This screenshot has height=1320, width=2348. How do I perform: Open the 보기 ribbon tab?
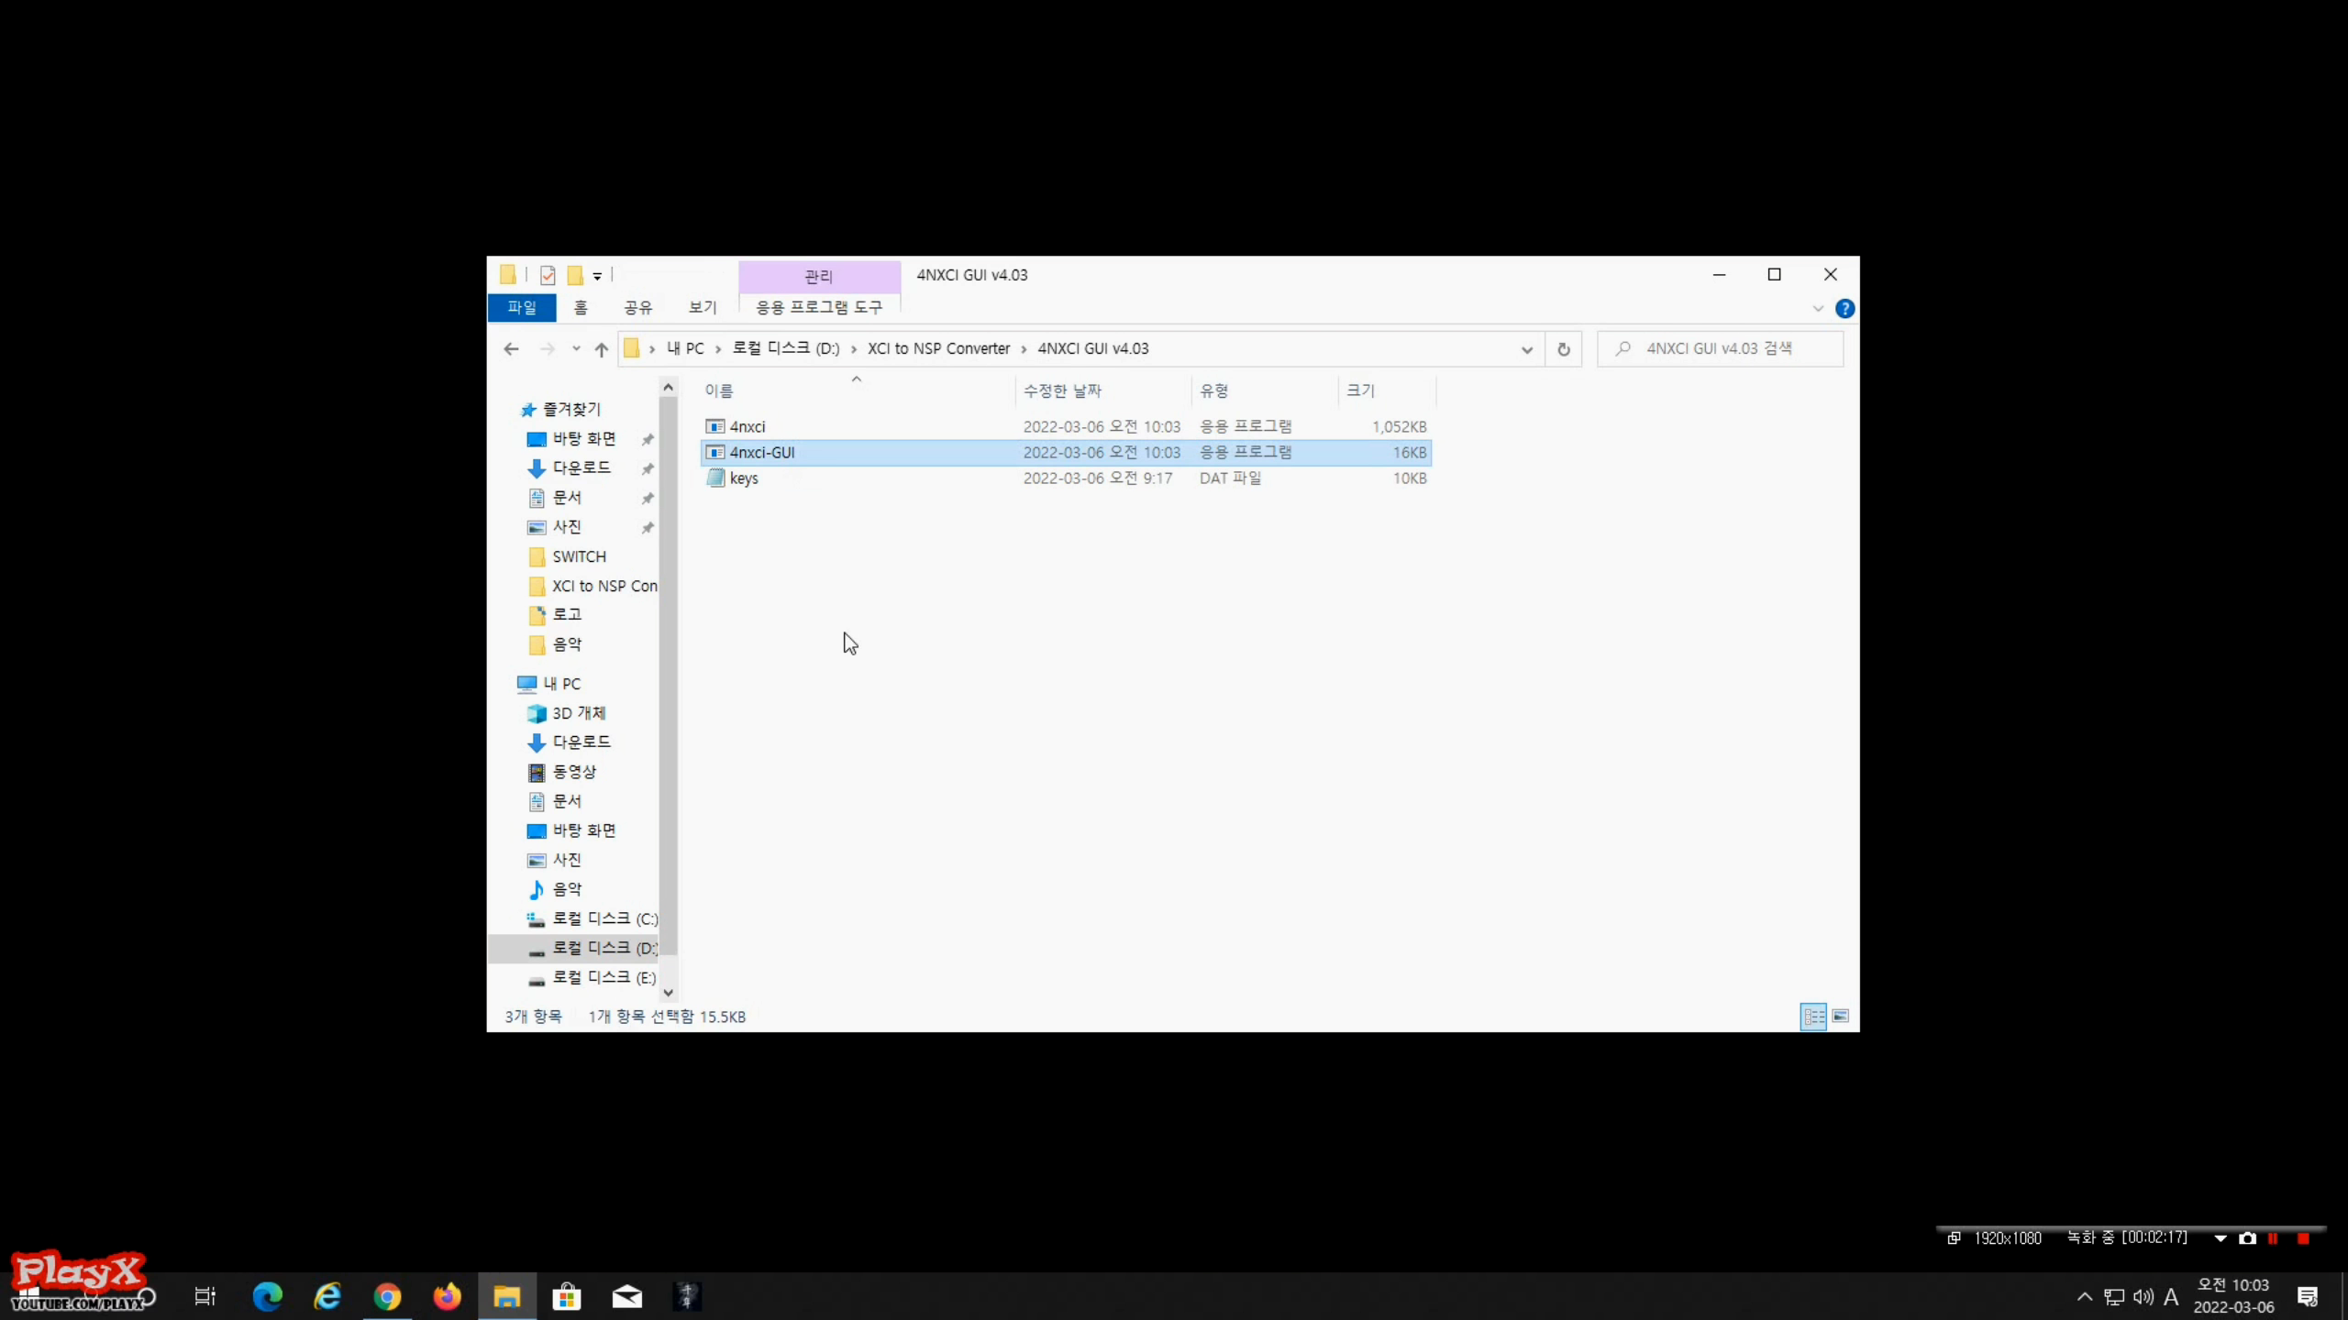[x=703, y=308]
